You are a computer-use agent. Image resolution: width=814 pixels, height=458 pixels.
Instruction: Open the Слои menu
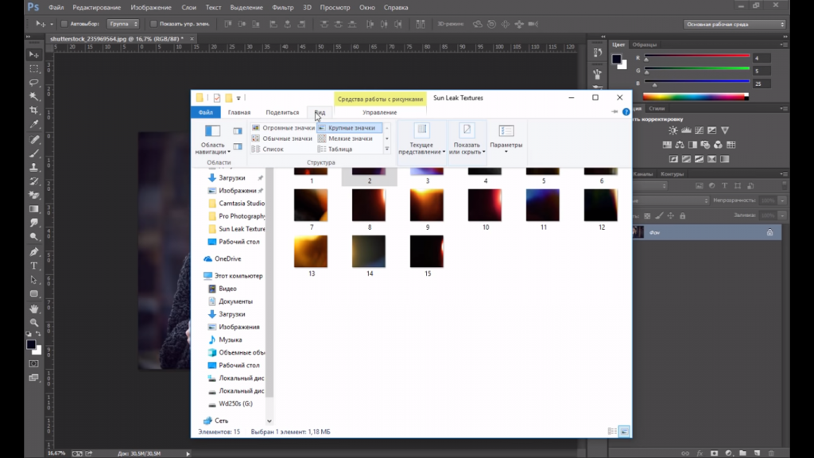[189, 7]
